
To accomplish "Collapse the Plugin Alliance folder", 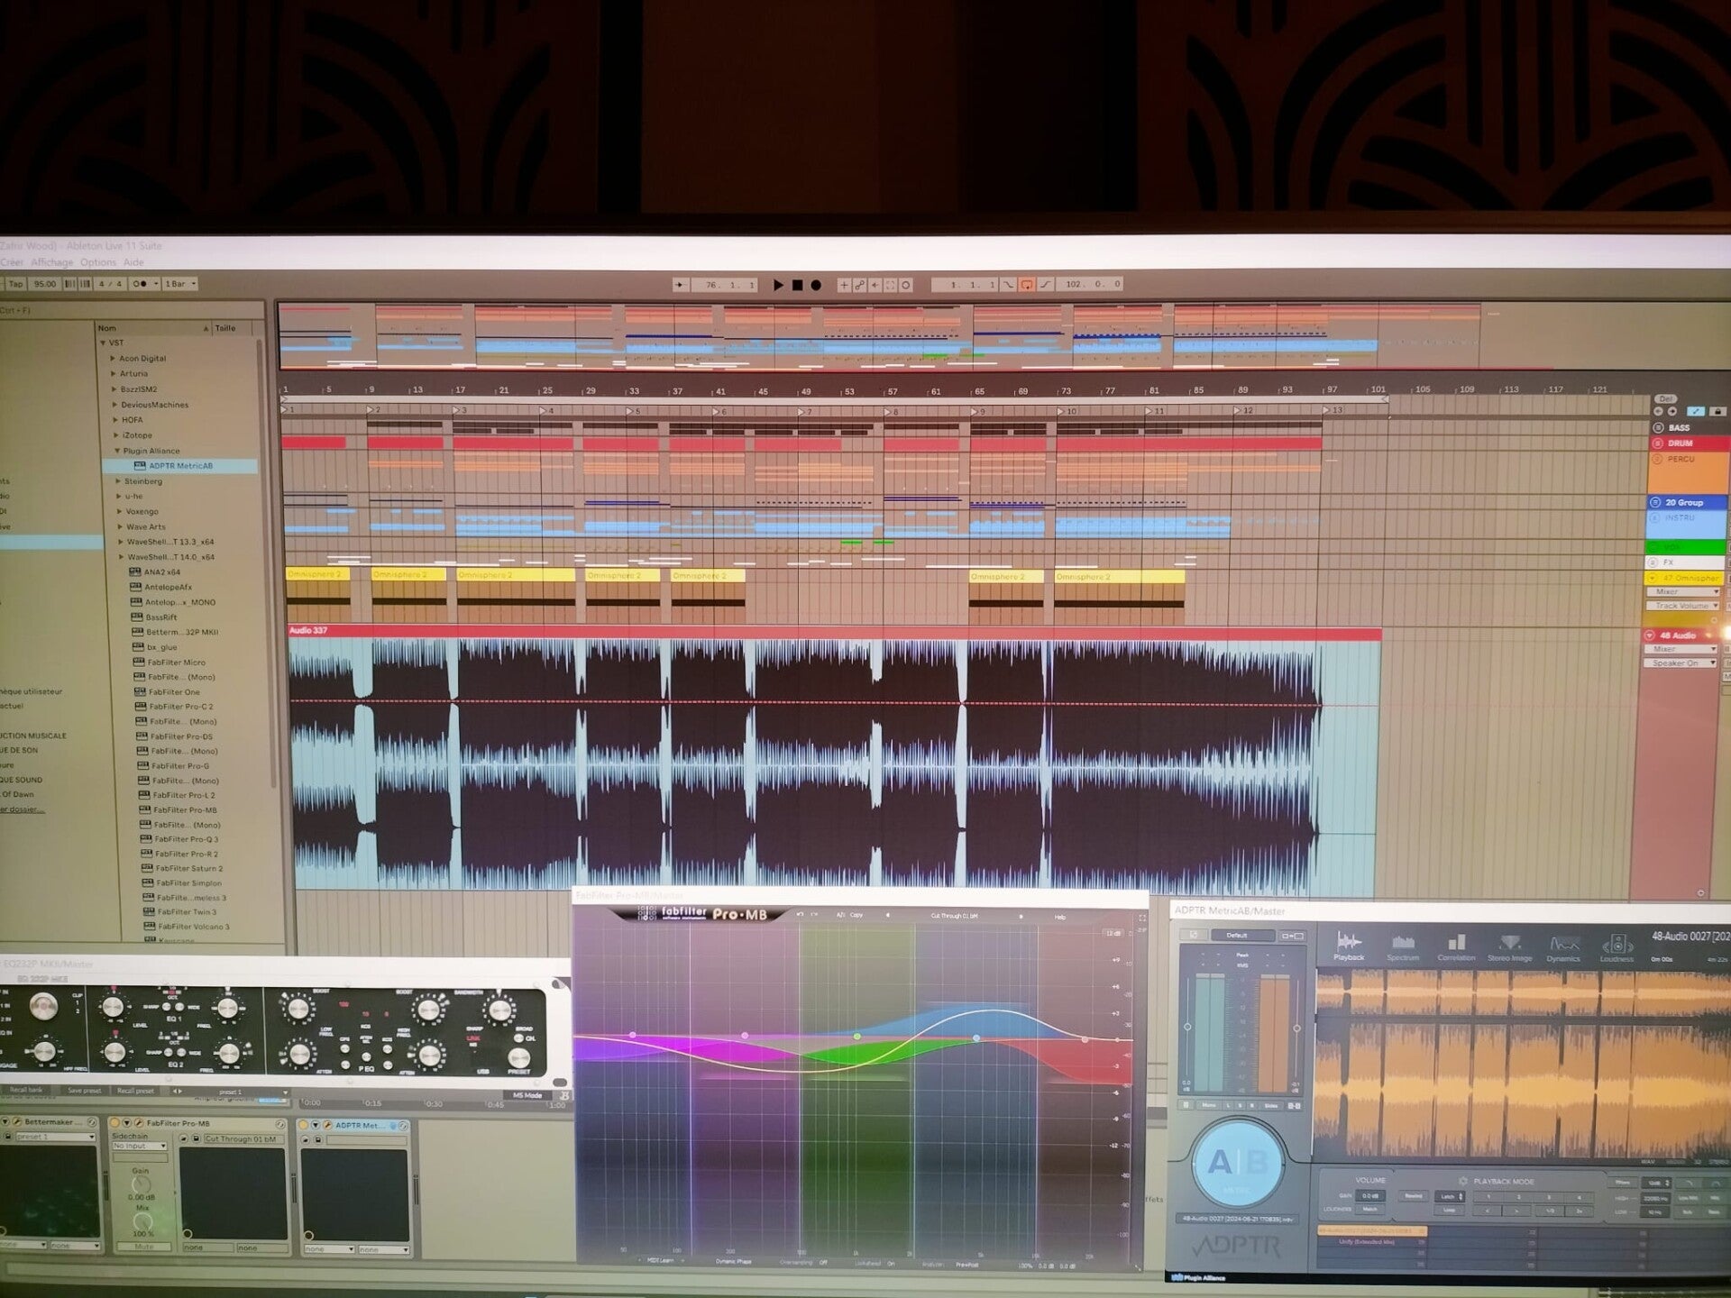I will [116, 451].
